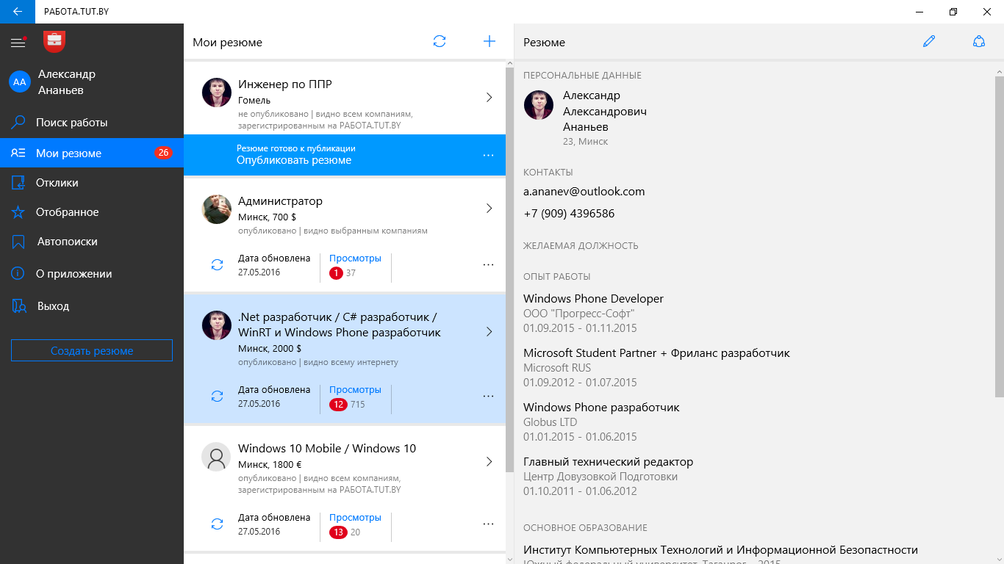Screen dimensions: 1004x564
Task: Maximize/restore the window
Action: point(953,12)
